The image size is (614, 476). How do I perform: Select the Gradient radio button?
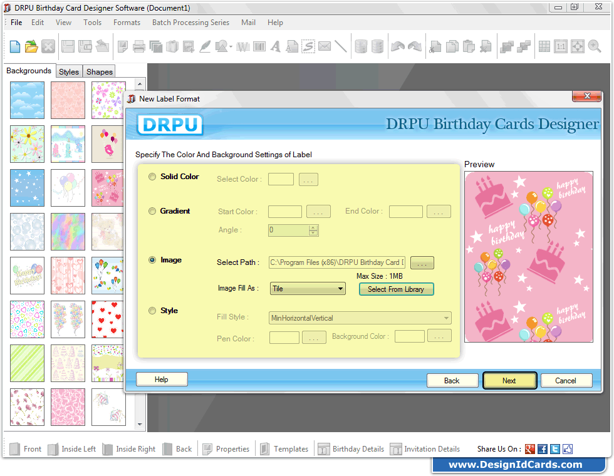pos(152,211)
